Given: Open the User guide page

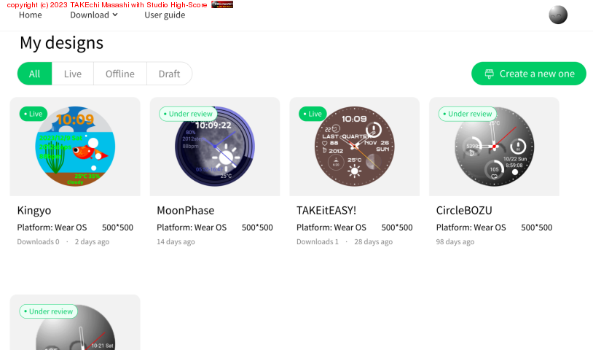Looking at the screenshot, I should click(165, 15).
